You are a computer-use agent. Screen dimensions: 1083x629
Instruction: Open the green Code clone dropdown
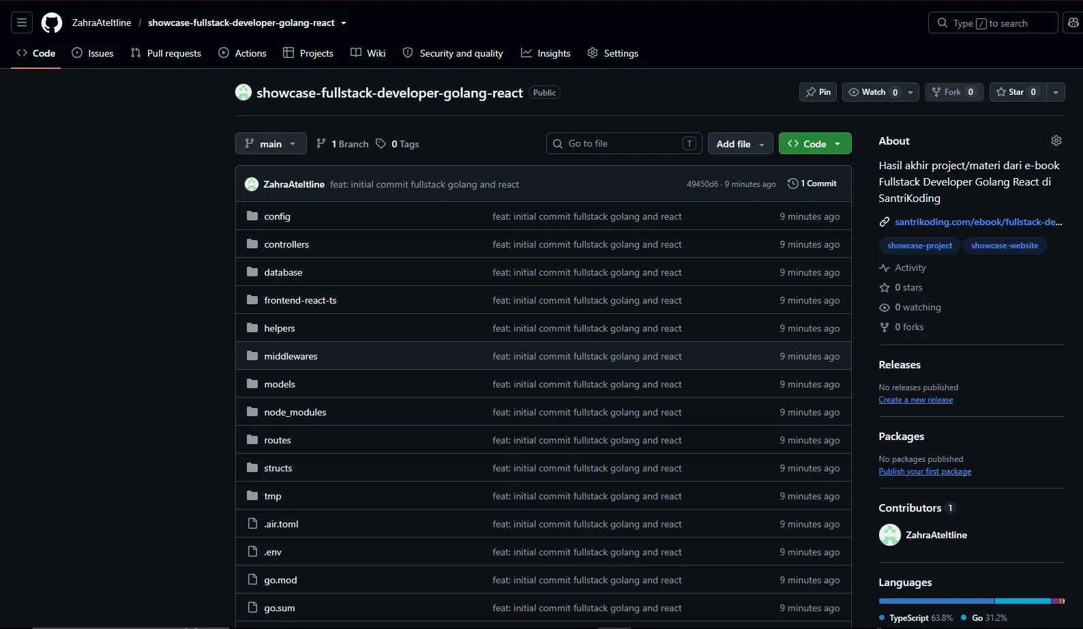pyautogui.click(x=815, y=143)
